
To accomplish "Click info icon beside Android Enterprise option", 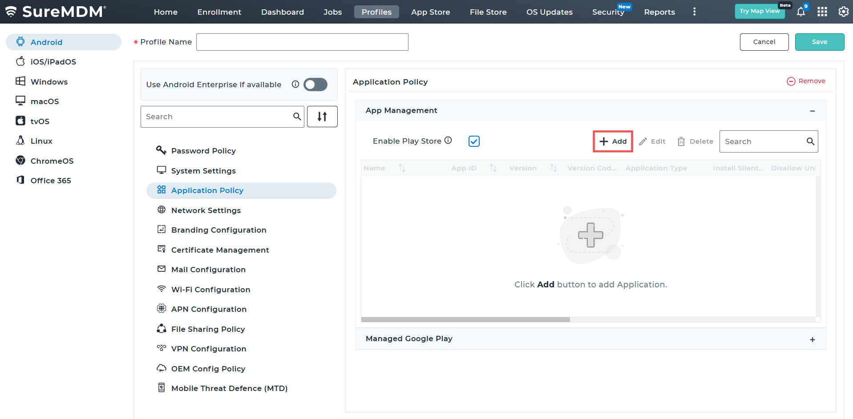I will click(x=295, y=85).
